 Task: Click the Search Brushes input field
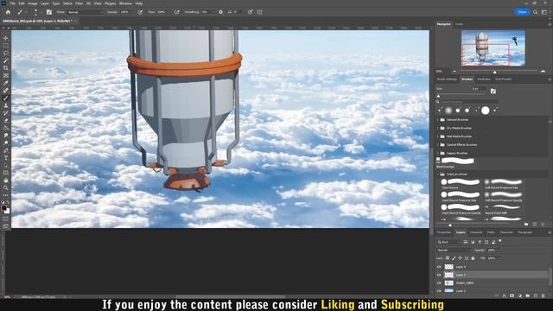469,102
